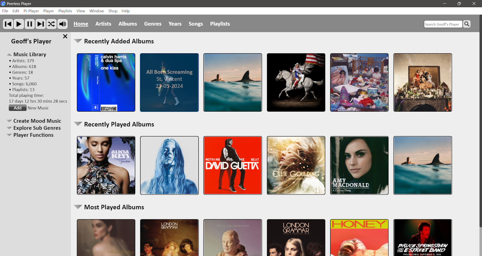The width and height of the screenshot is (482, 256).
Task: Open the framed group portrait album cover
Action: 423,83
